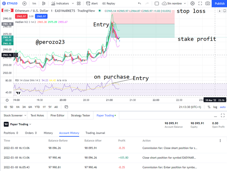This screenshot has height=171, width=227.
Task: Open indicator templates grid icon
Action: [x=79, y=3]
